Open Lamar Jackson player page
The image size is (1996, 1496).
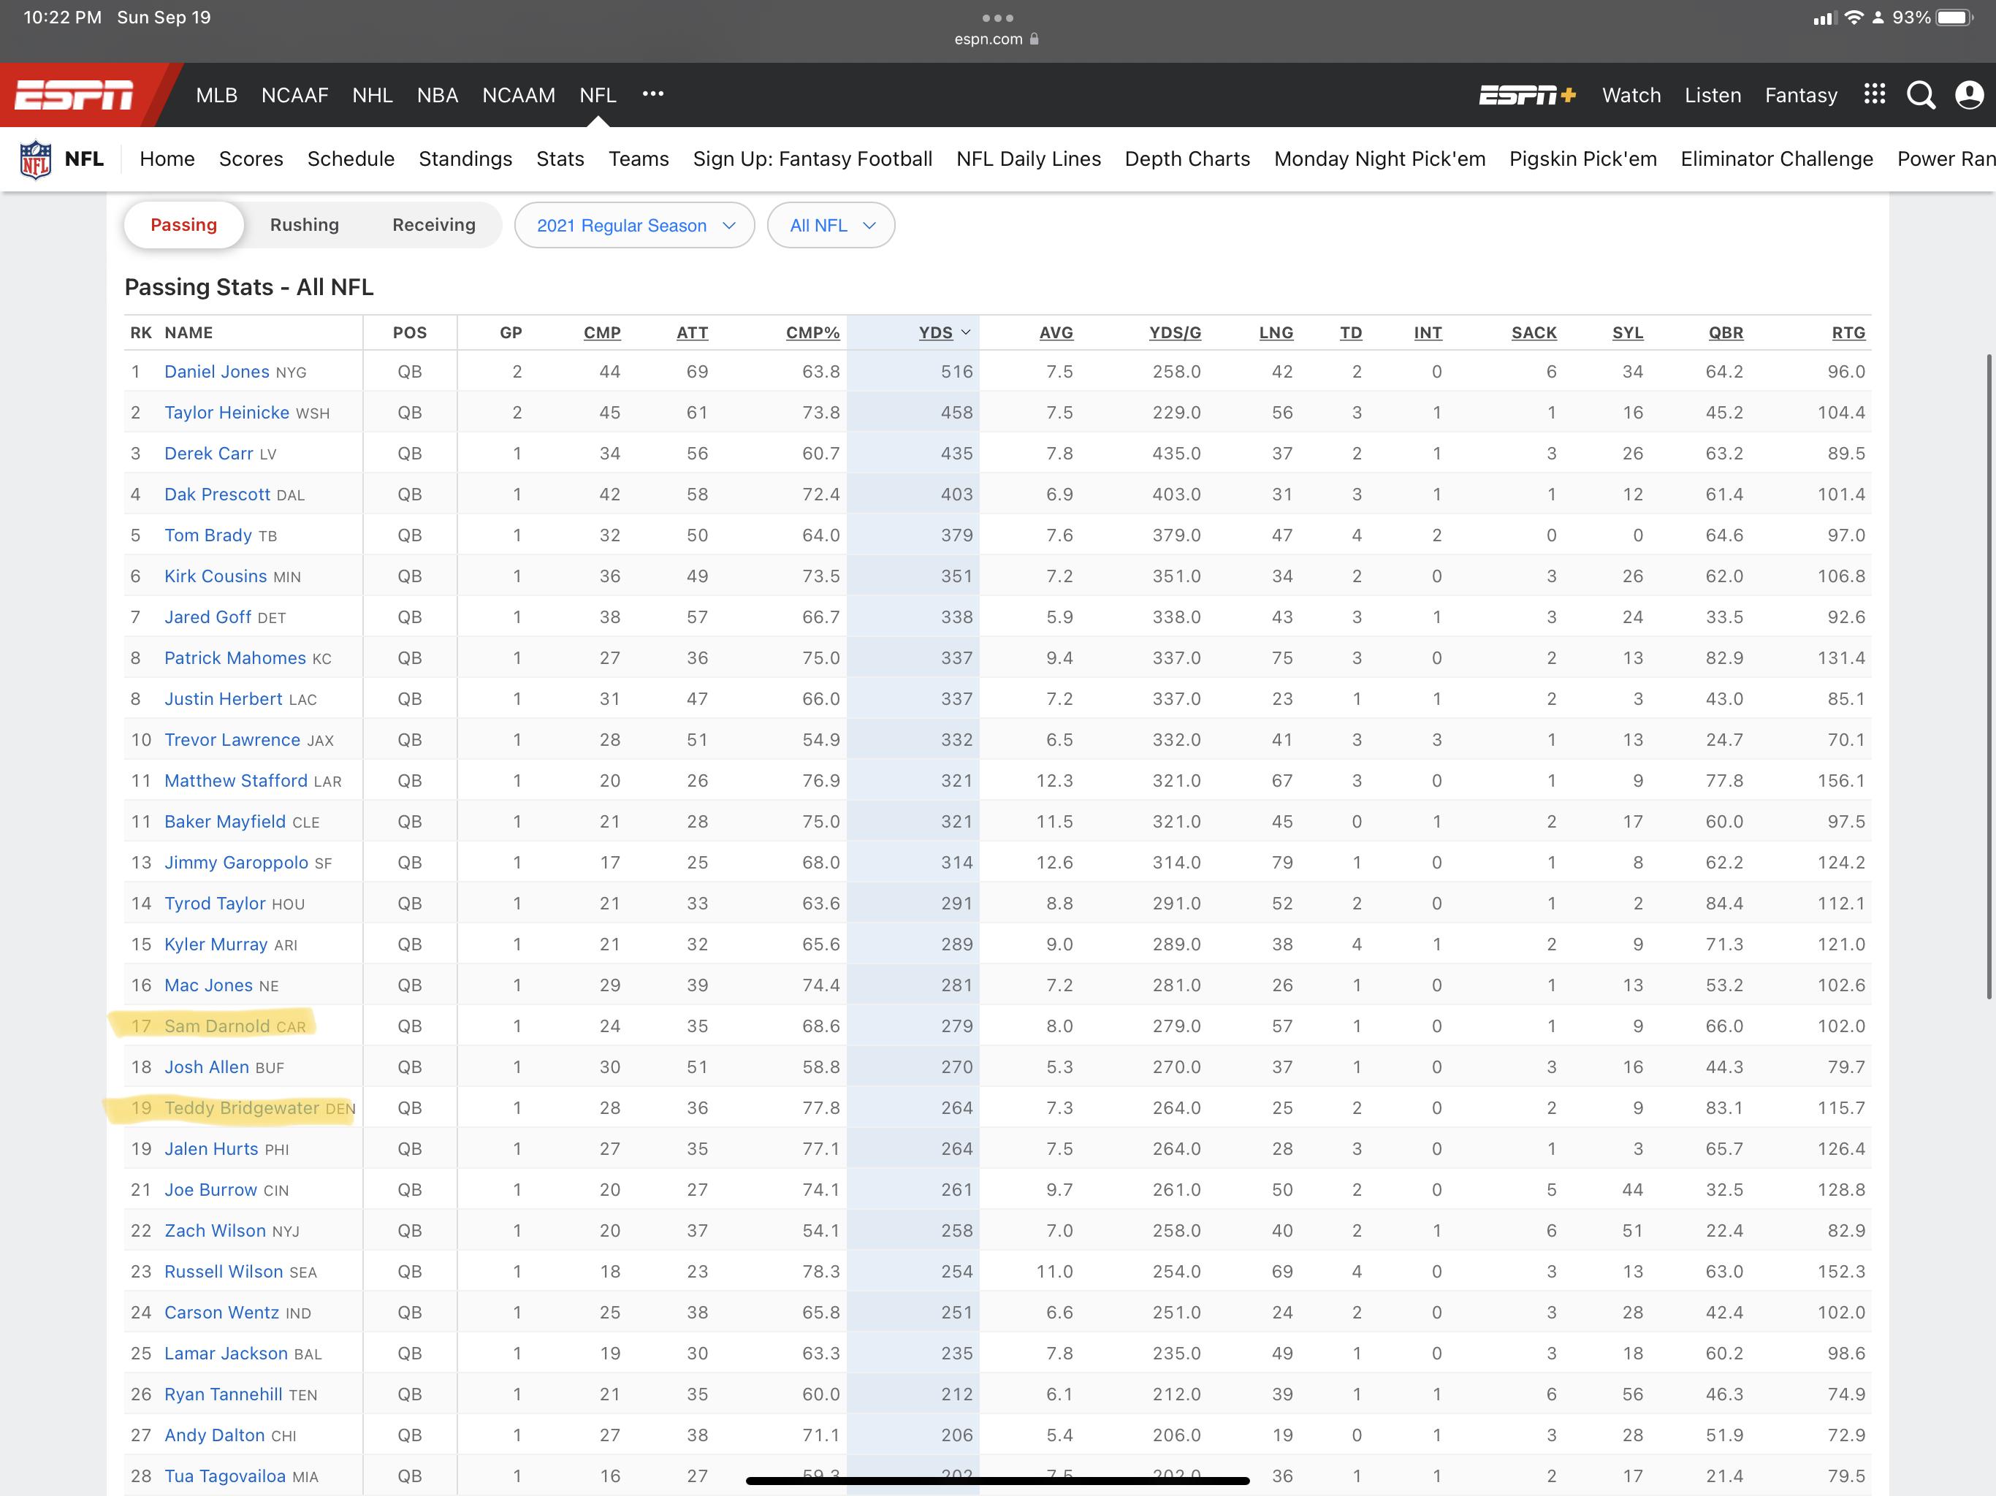tap(226, 1354)
